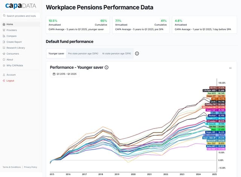
Task: Open the Privacy Policy link
Action: tap(31, 167)
